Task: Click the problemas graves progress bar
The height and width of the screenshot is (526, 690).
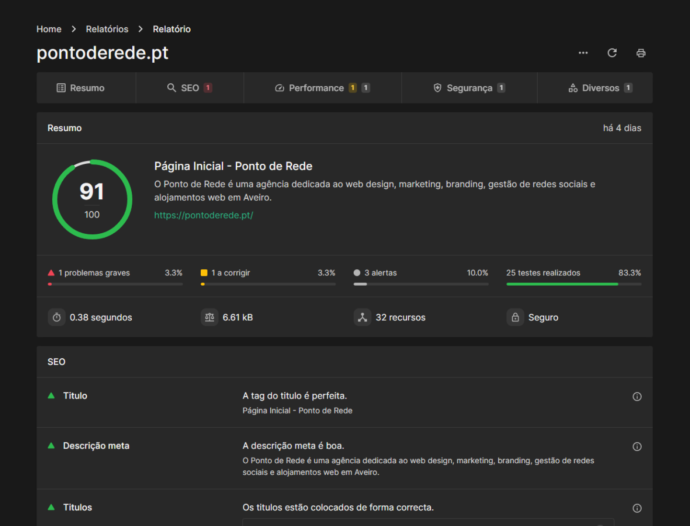Action: pyautogui.click(x=115, y=284)
